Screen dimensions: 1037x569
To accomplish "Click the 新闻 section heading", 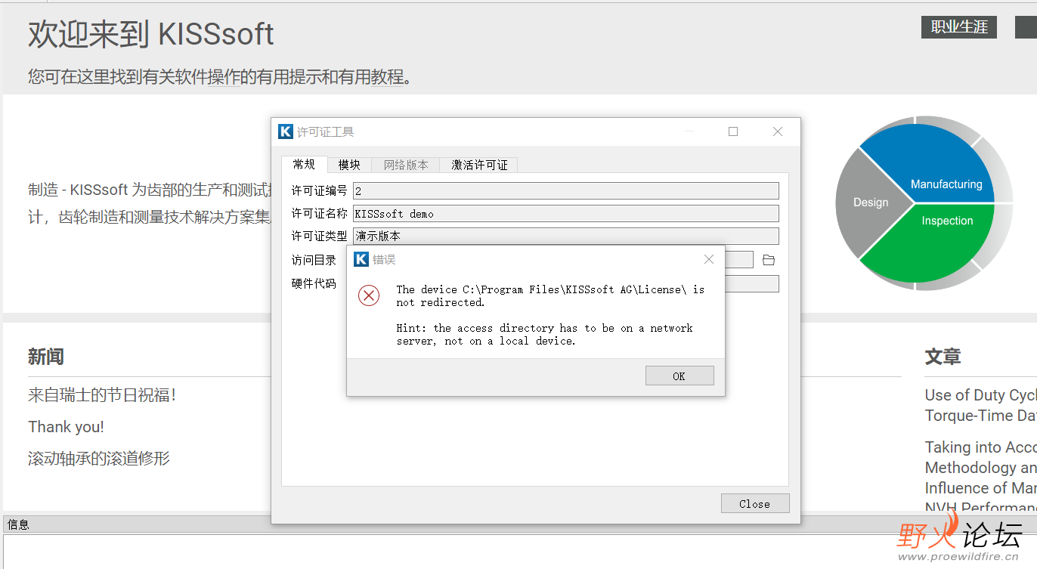I will click(46, 357).
